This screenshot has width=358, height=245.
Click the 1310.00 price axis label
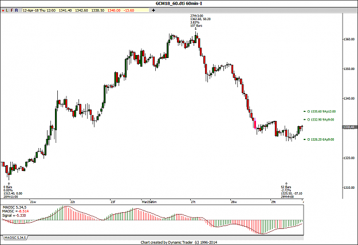point(349,188)
